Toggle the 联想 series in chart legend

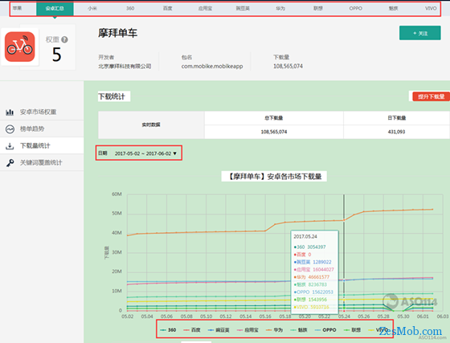click(x=353, y=330)
